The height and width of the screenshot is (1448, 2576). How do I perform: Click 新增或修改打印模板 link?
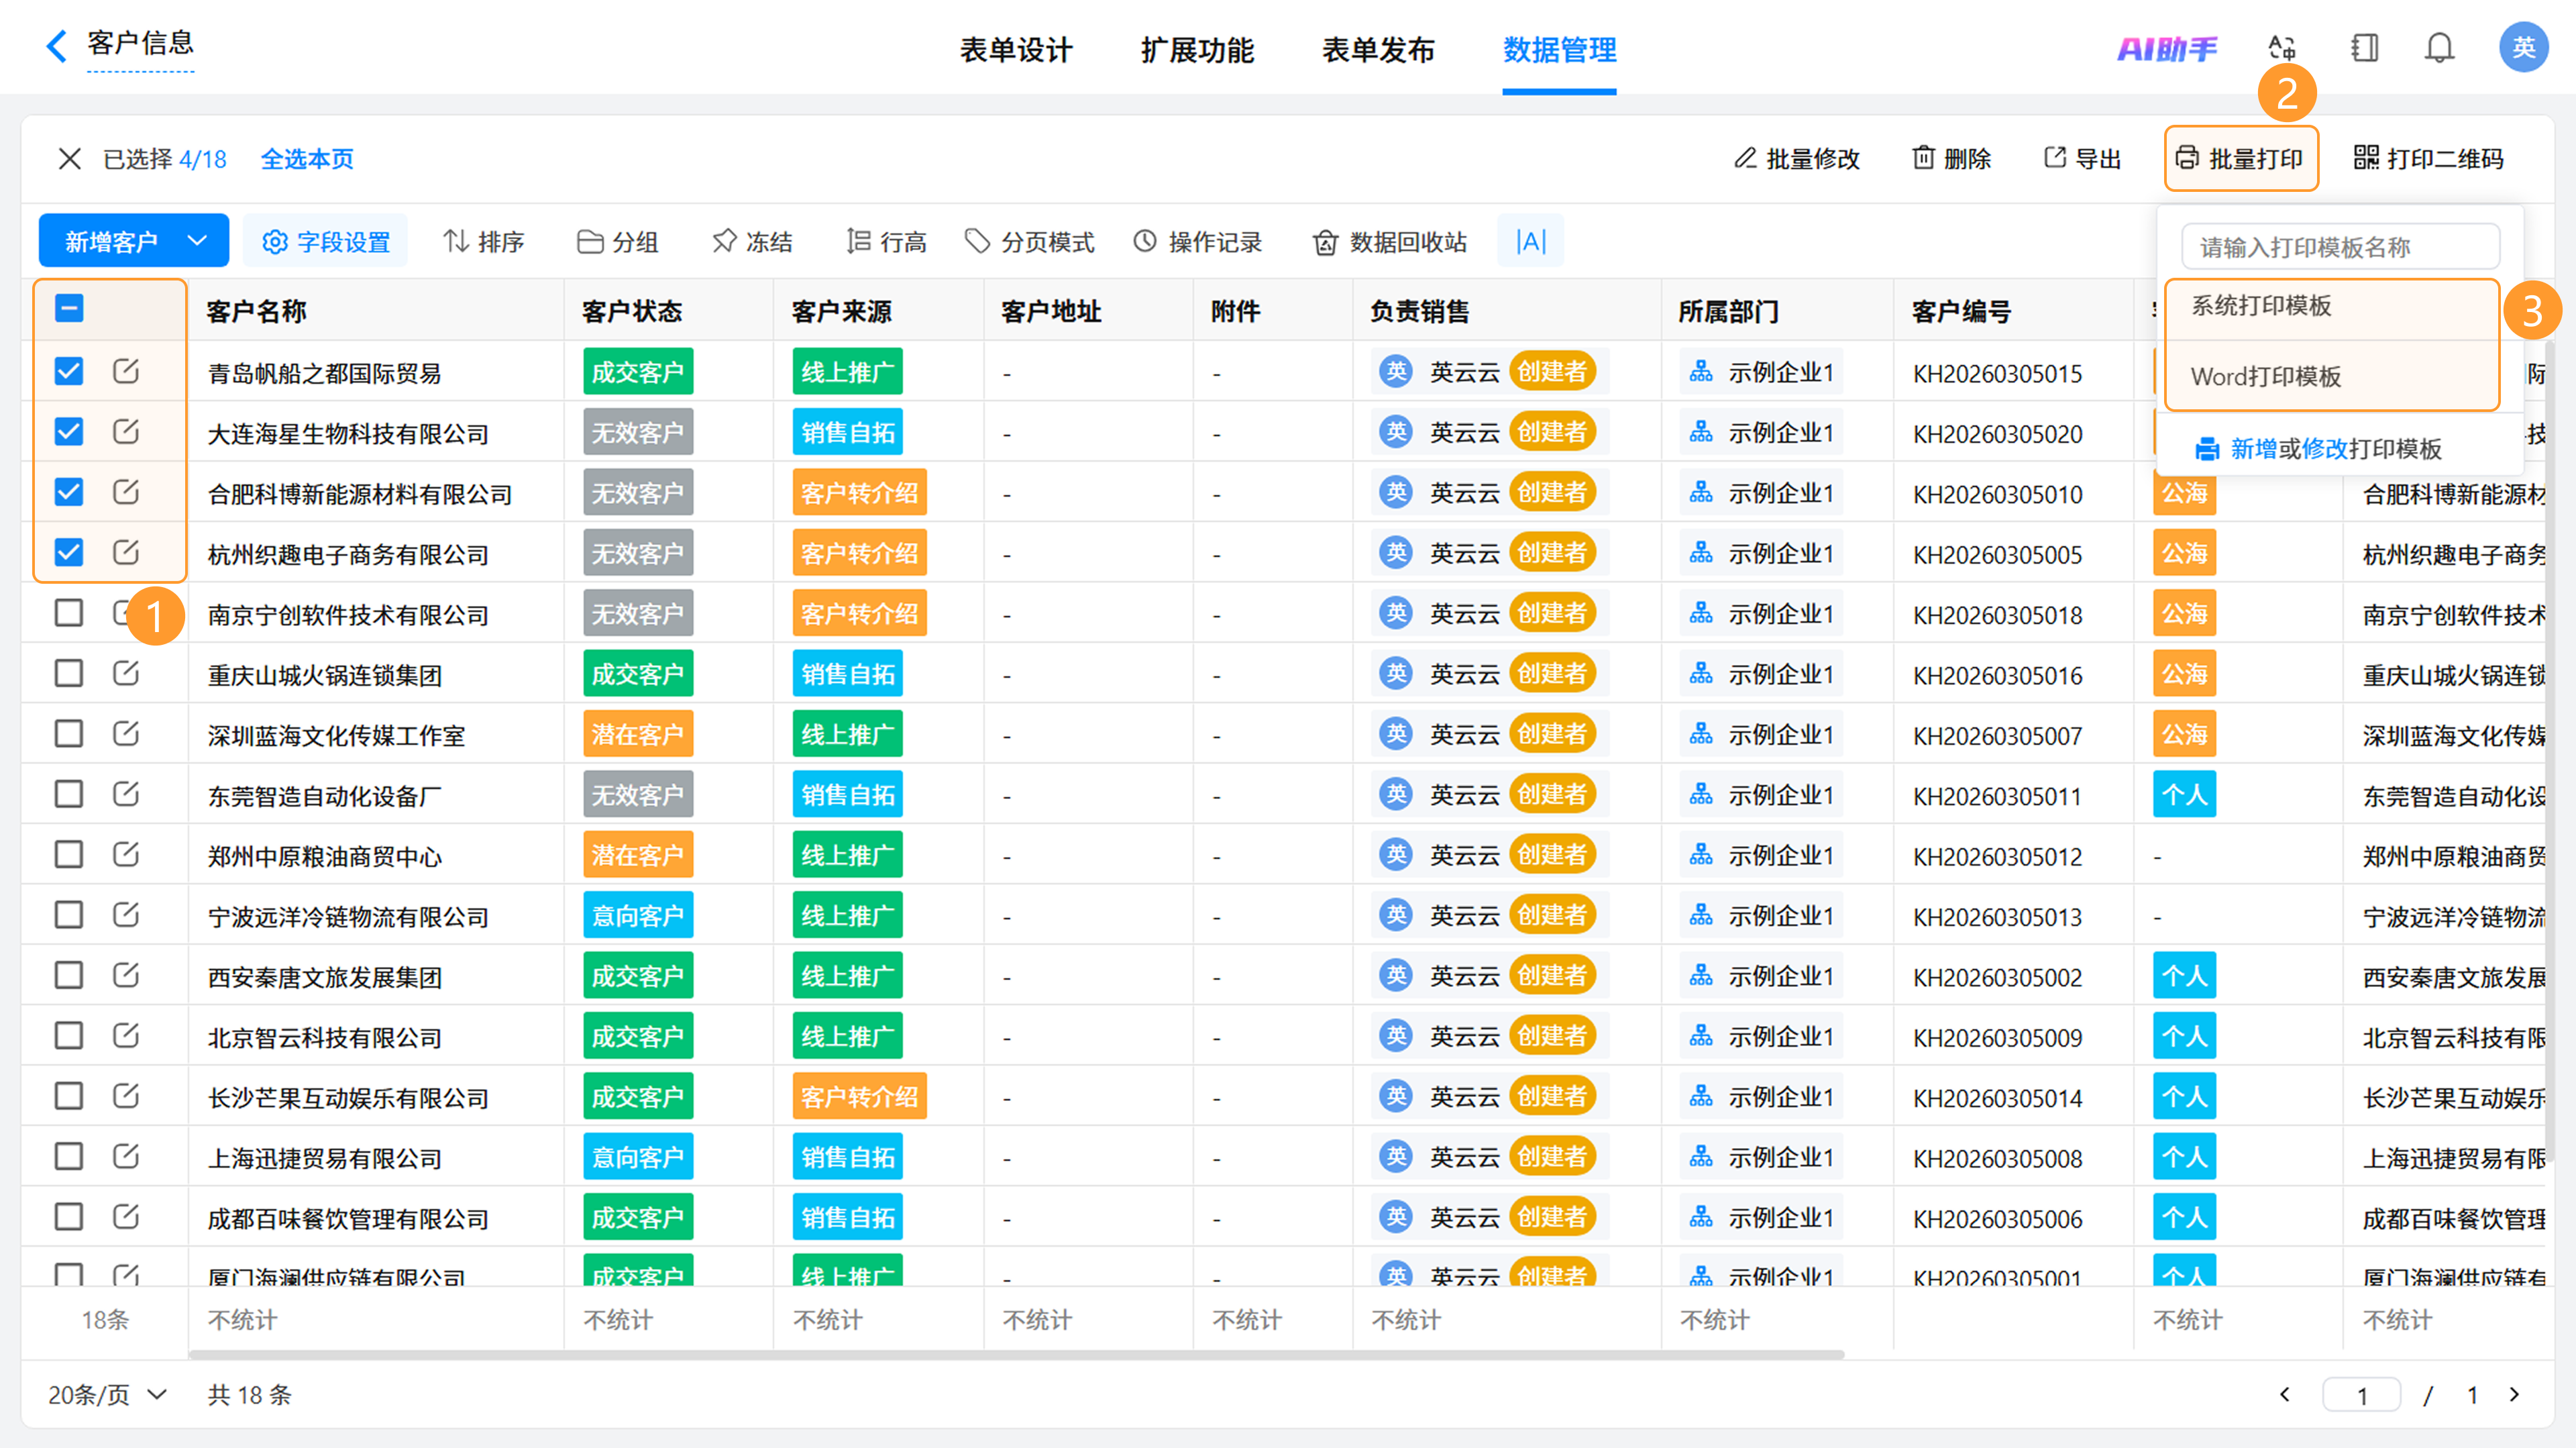2336,449
